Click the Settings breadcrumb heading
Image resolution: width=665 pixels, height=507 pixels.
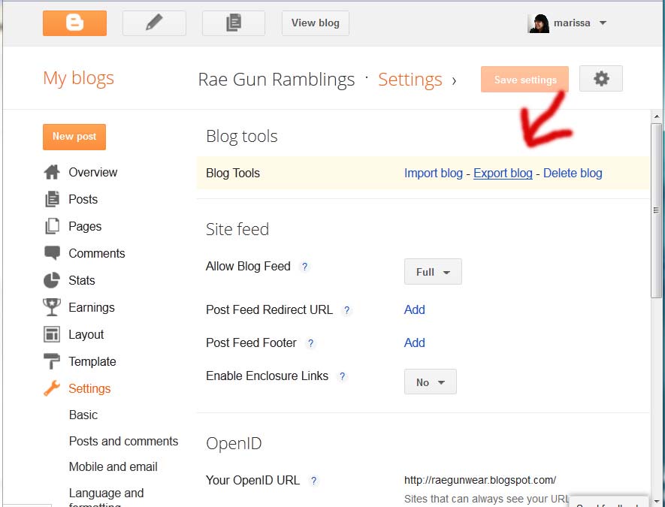pyautogui.click(x=410, y=80)
